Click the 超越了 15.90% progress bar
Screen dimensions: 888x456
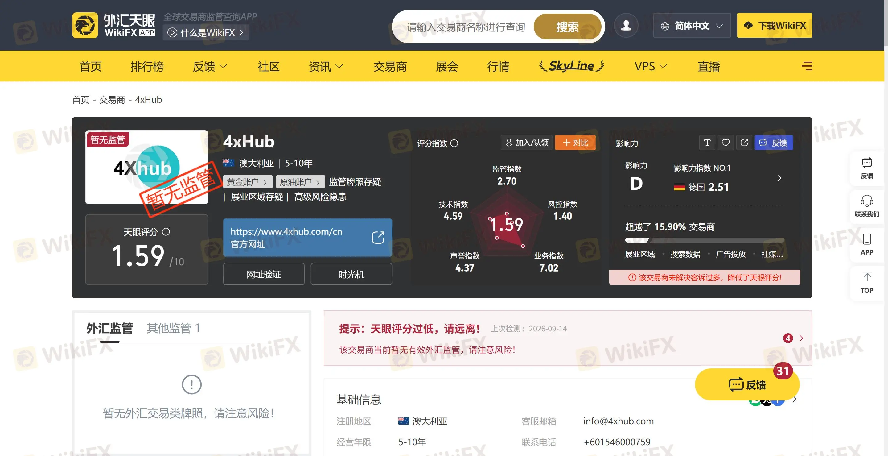click(704, 240)
